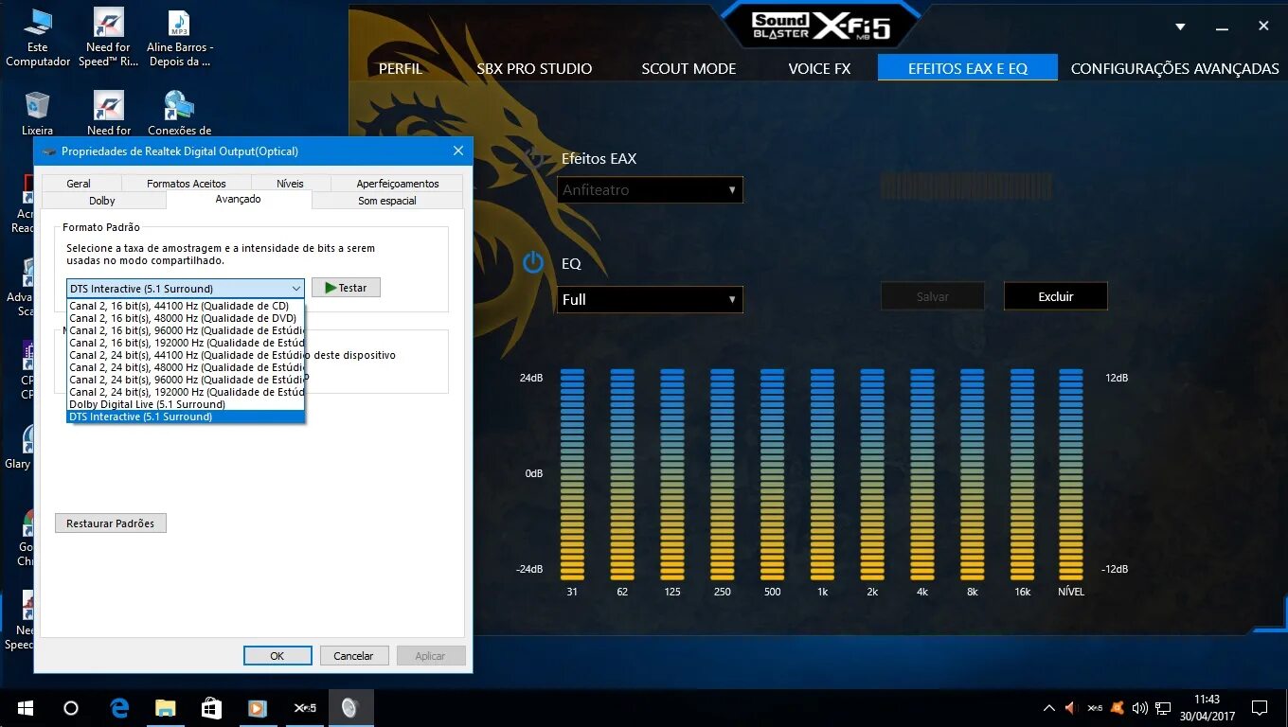
Task: Switch to SBX PRO STUDIO tab
Action: click(x=534, y=68)
